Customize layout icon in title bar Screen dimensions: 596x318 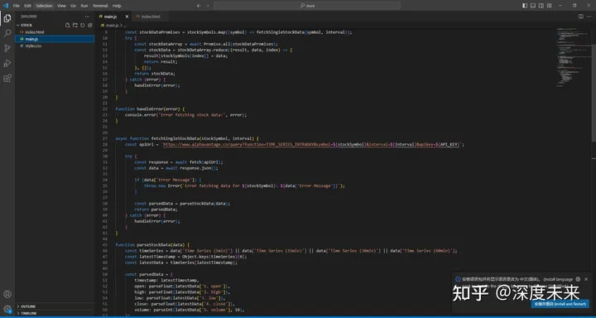tap(550, 6)
